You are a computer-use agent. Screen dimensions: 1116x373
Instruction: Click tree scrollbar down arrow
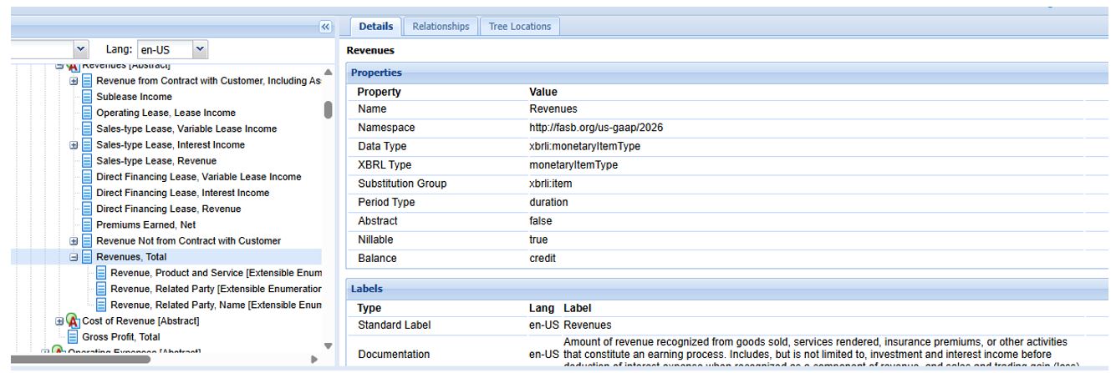pos(328,345)
